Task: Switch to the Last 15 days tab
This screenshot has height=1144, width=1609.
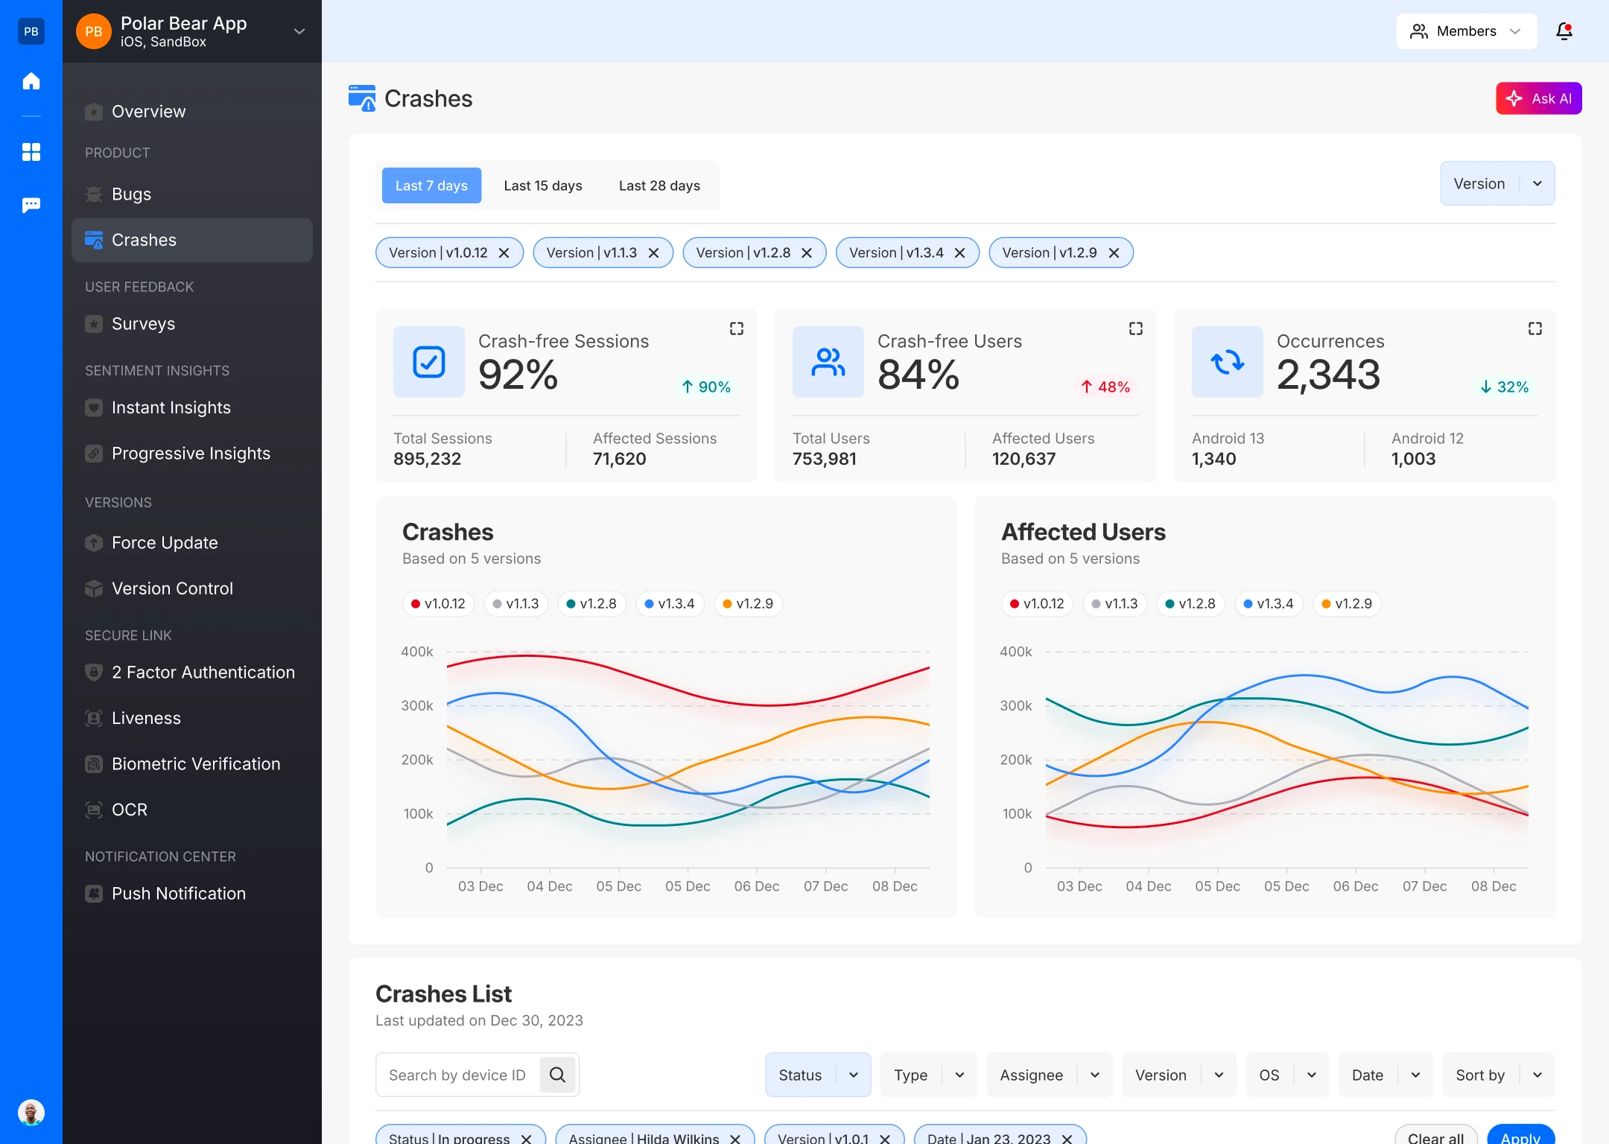Action: pyautogui.click(x=542, y=185)
